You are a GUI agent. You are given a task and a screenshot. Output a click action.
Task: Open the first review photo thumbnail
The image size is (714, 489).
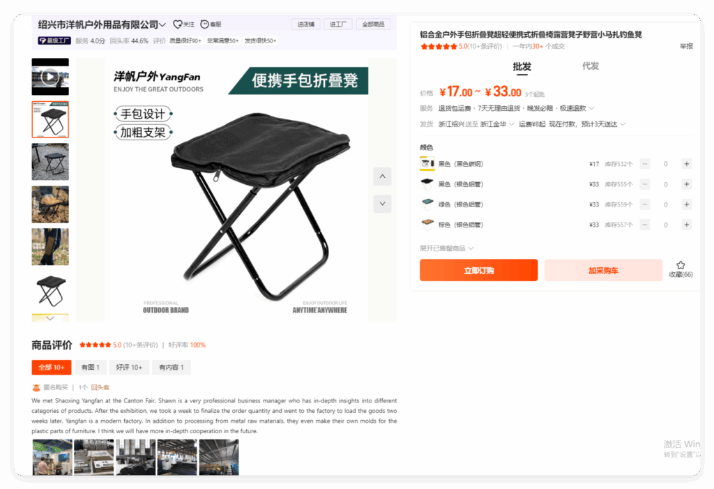(52, 457)
